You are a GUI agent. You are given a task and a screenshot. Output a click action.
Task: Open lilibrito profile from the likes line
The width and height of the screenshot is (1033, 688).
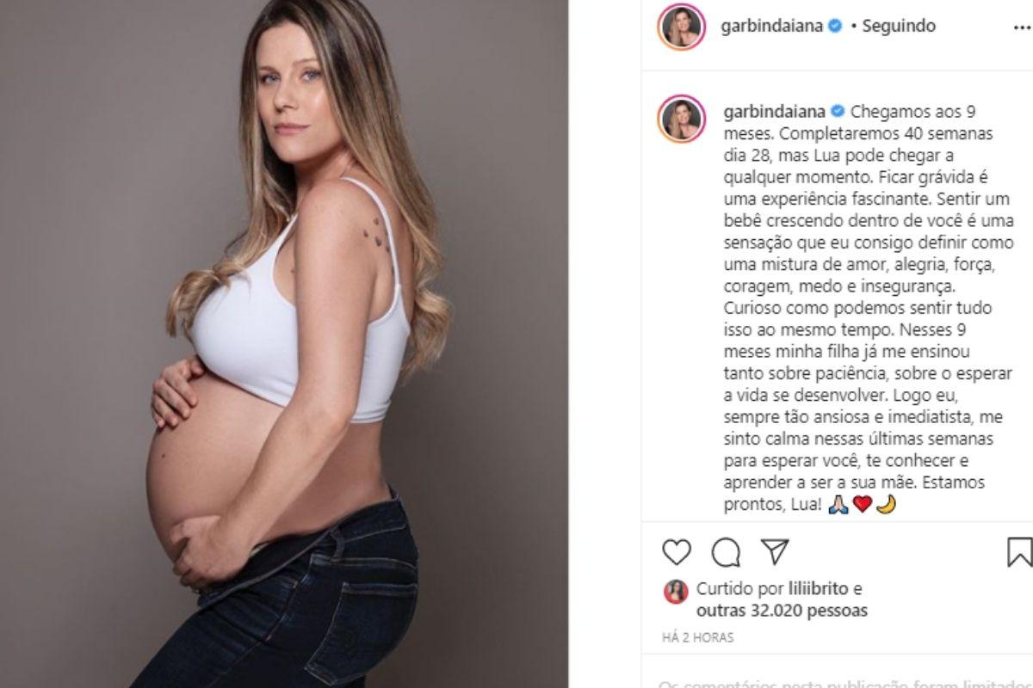point(818,589)
